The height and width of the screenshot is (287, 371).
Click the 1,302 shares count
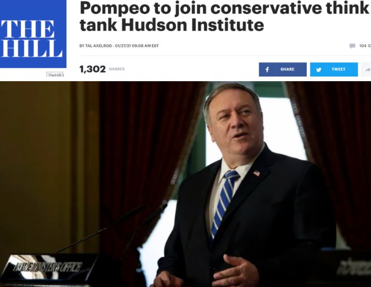(x=93, y=69)
